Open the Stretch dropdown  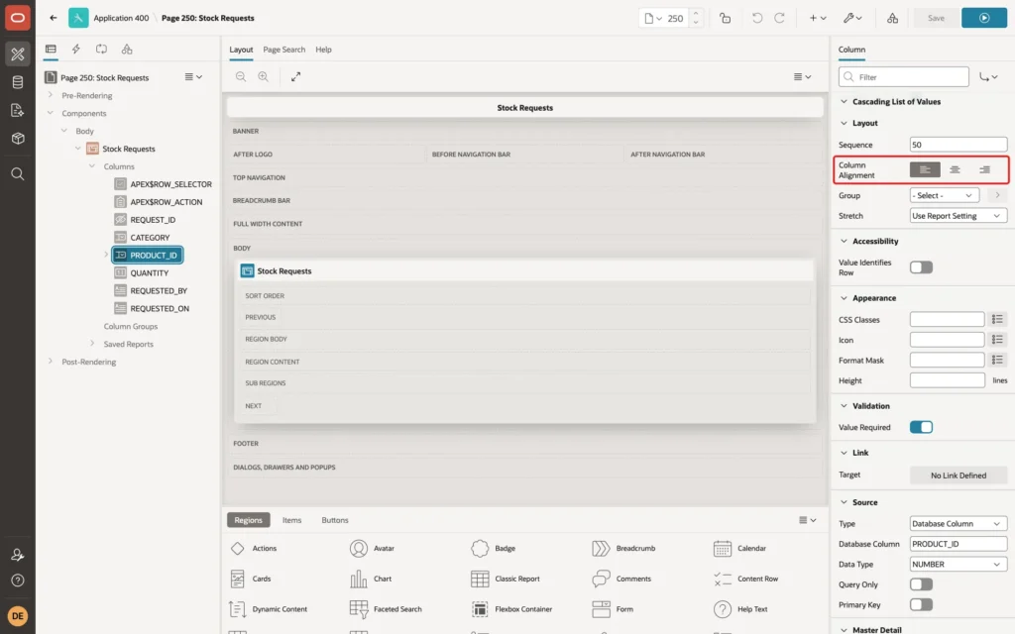pos(959,215)
